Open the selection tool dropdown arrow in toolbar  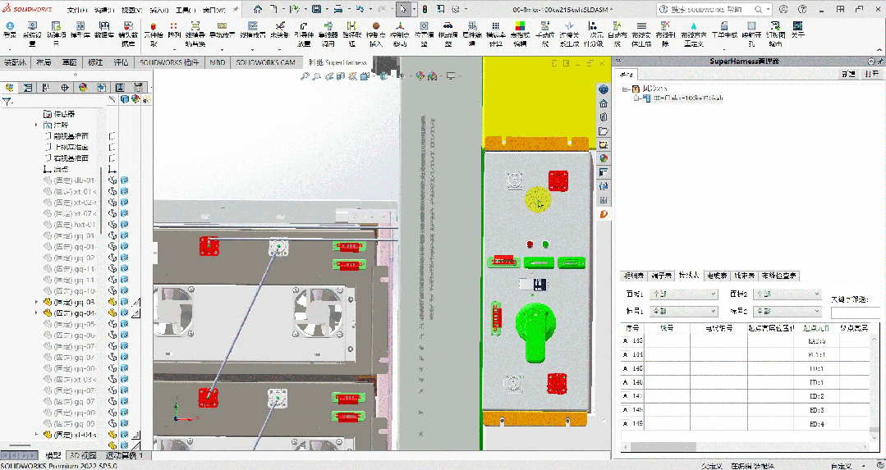pos(414,10)
